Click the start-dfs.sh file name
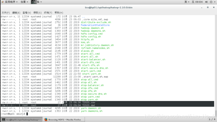This screenshot has width=217, height=122. (x=91, y=65)
